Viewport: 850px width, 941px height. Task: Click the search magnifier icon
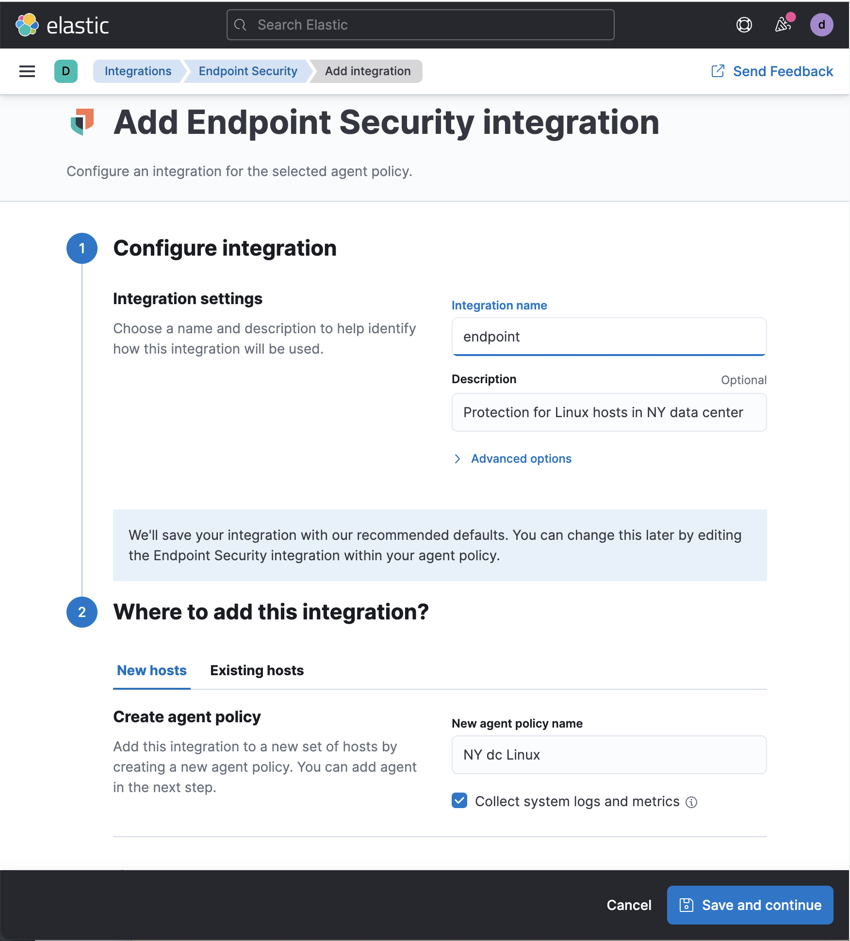pyautogui.click(x=241, y=24)
